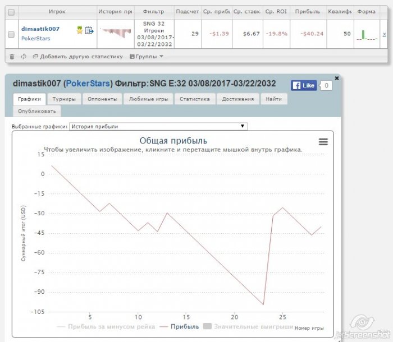Expand the Группы dropdown

[147, 57]
